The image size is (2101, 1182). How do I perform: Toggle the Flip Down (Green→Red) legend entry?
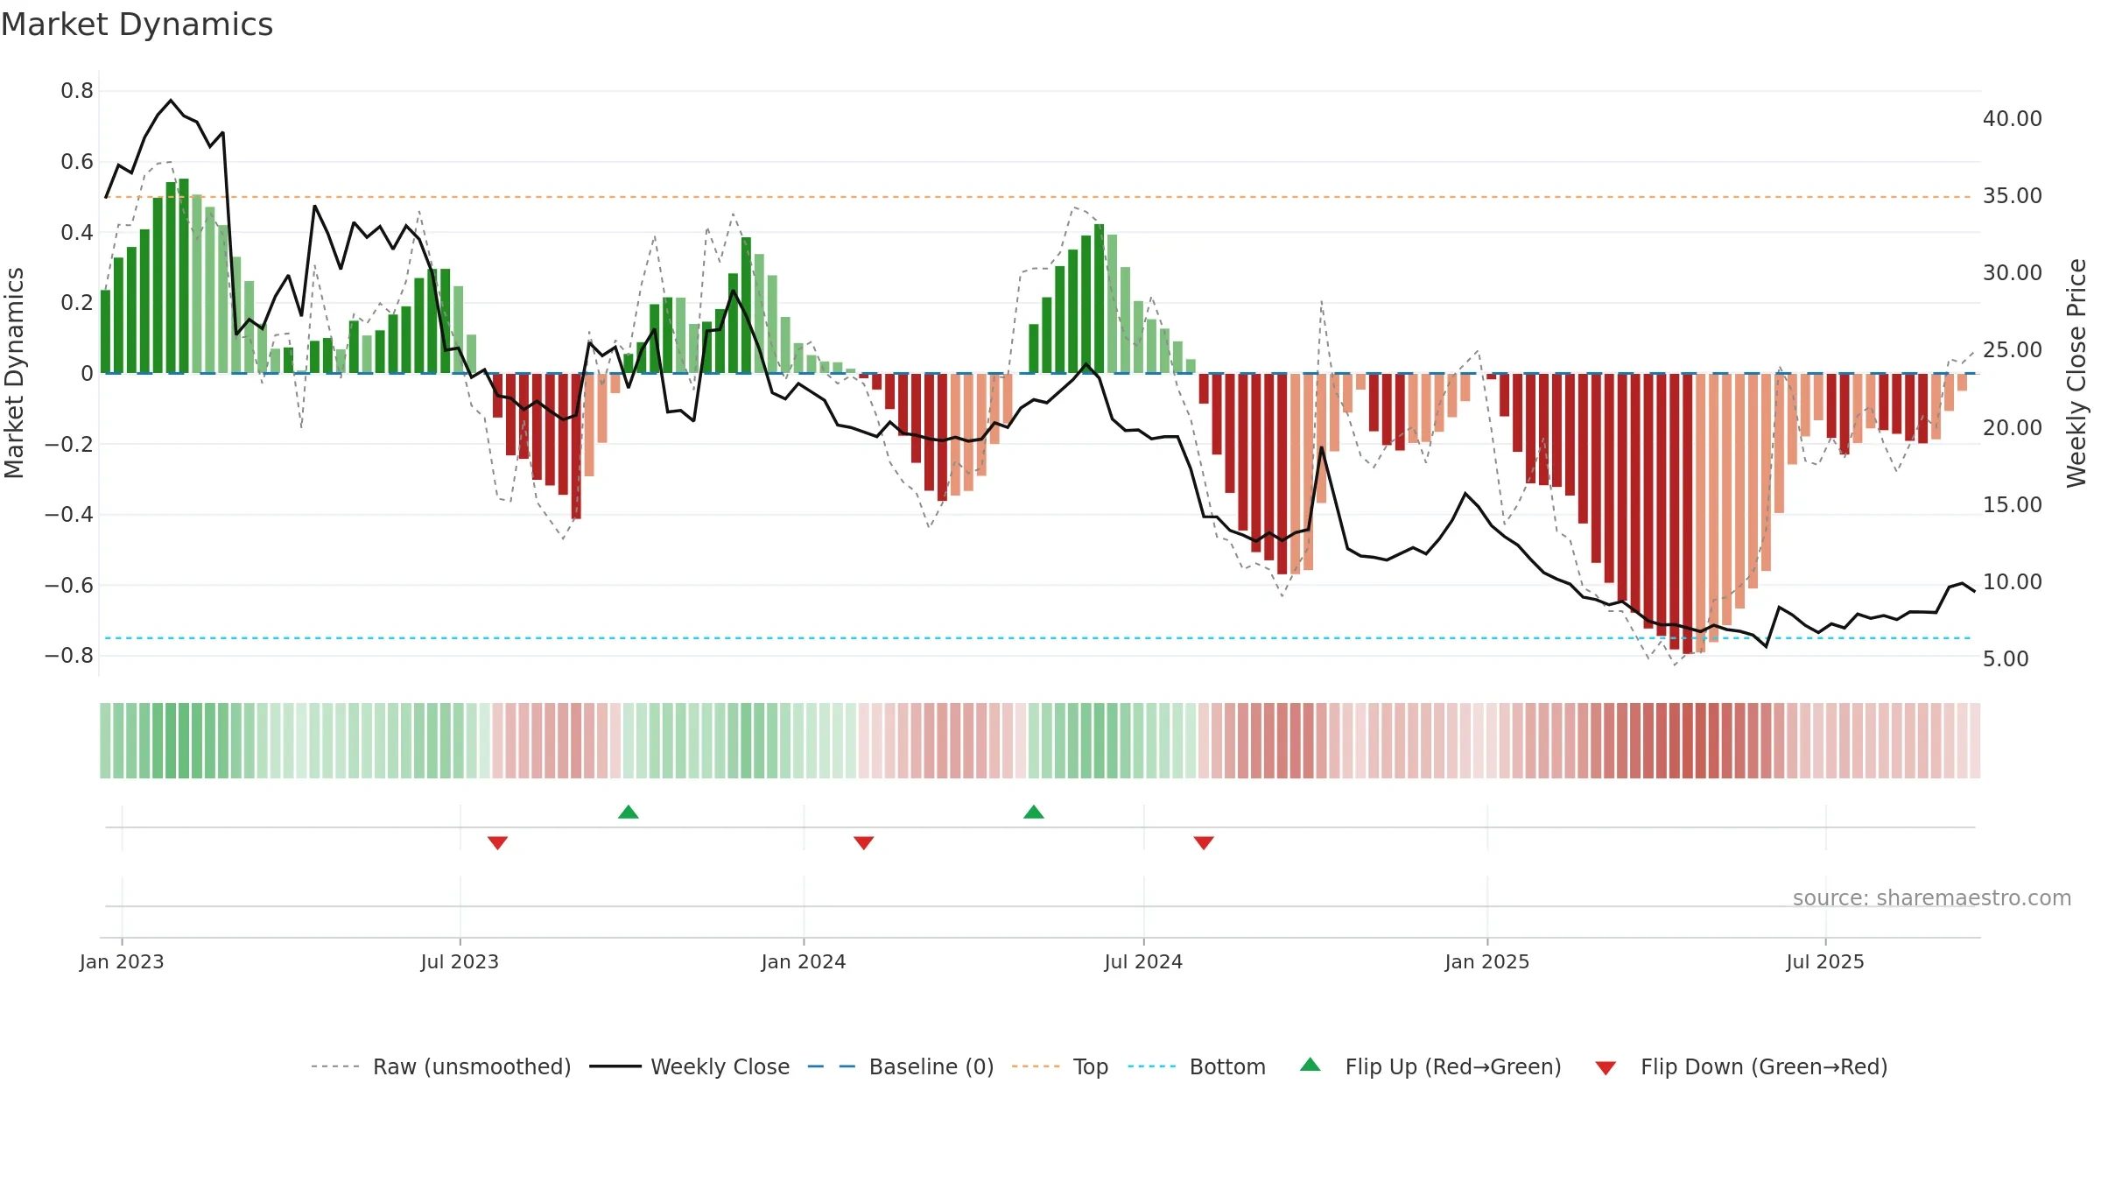[x=1740, y=1066]
